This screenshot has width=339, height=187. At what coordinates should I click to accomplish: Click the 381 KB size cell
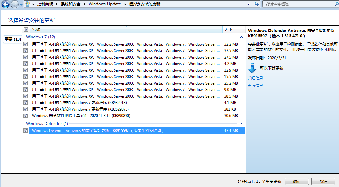tap(230, 109)
